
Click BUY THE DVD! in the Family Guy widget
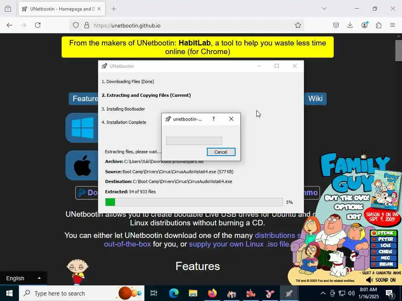(347, 198)
